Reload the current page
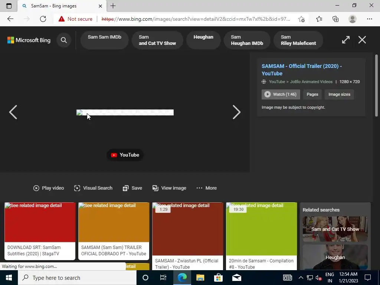Screen dimensions: 380x285 click(43, 19)
